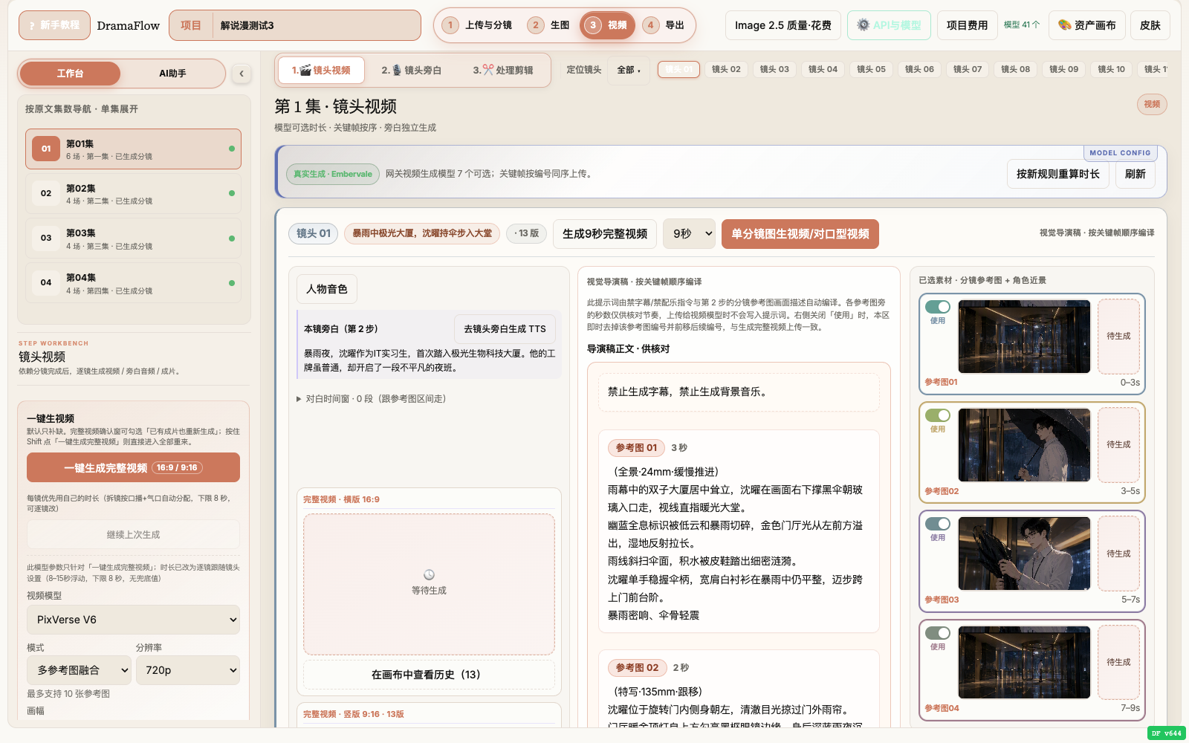
Task: Click 人物音色 button
Action: pyautogui.click(x=327, y=289)
